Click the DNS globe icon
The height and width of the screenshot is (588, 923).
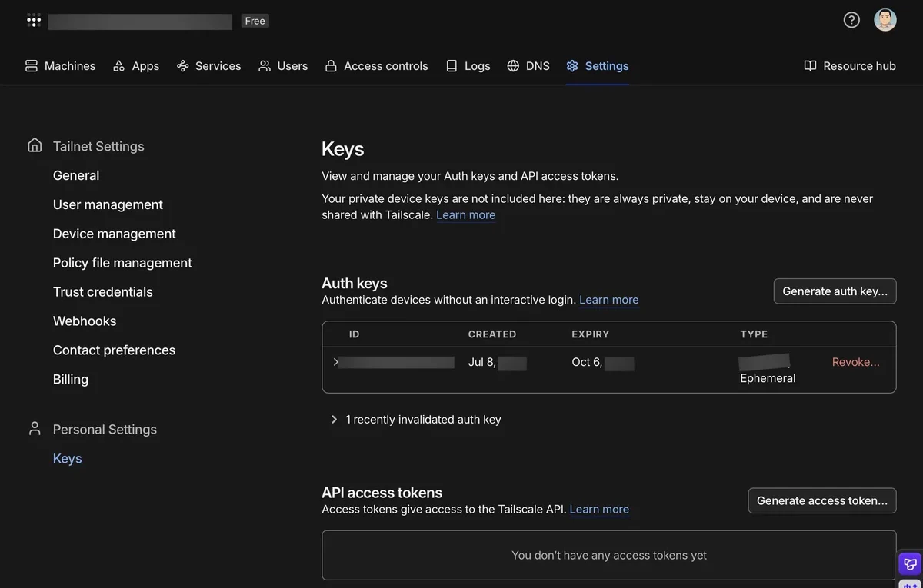(513, 66)
